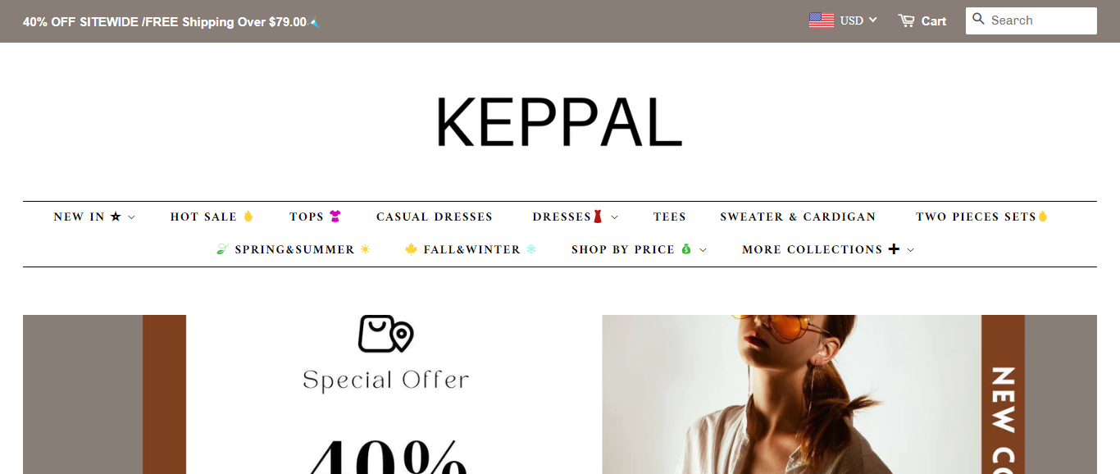The height and width of the screenshot is (474, 1120).
Task: Open the Hot Sale menu item
Action: click(212, 216)
